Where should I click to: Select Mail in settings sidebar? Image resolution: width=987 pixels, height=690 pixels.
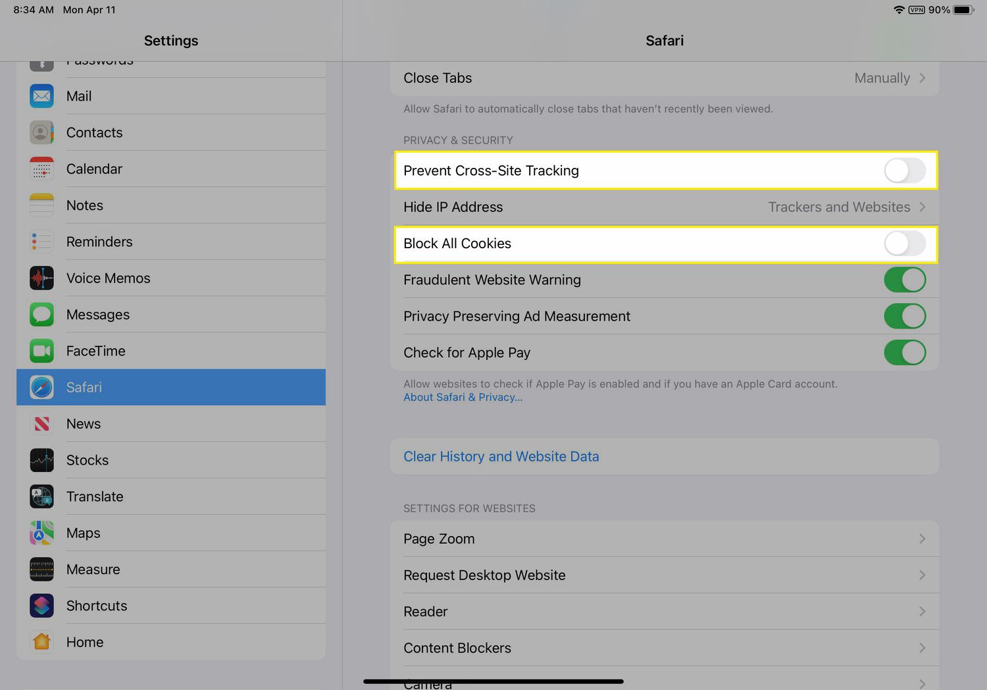171,96
